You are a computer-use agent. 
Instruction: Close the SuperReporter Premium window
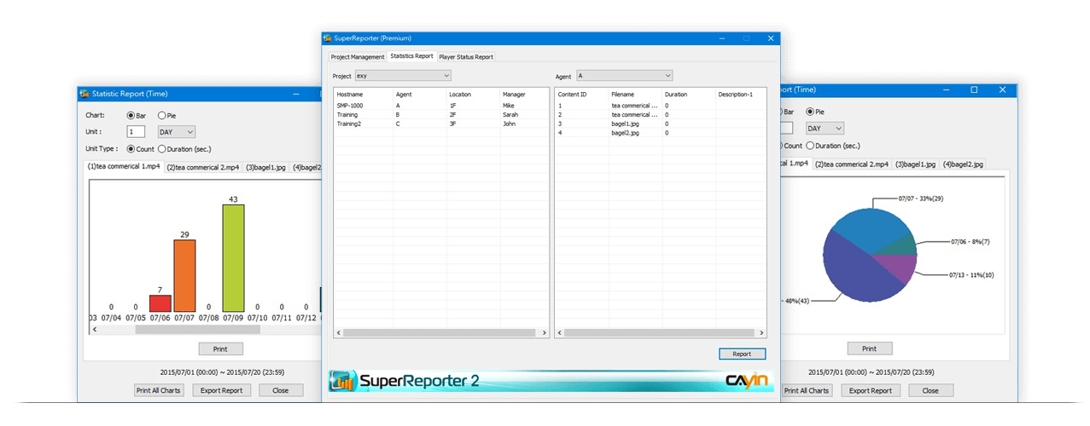770,38
